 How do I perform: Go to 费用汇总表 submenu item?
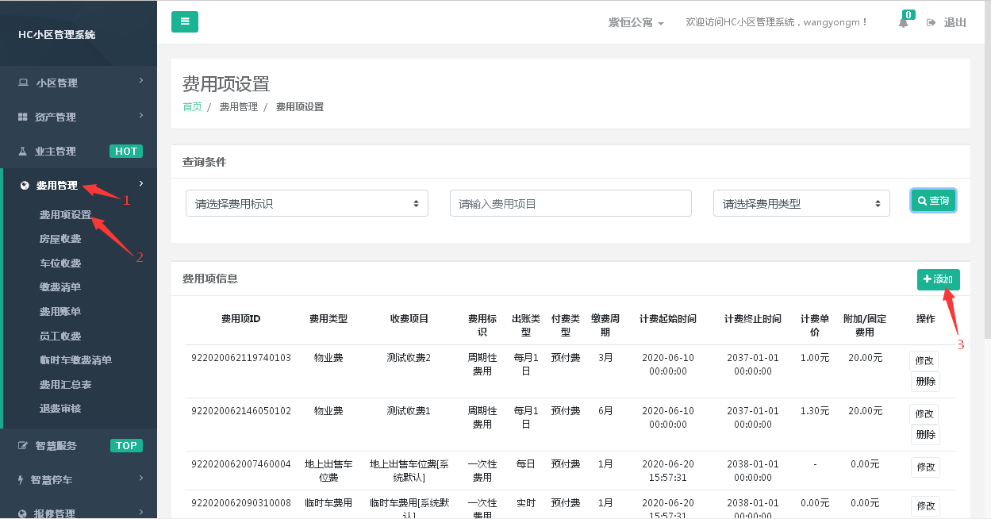(65, 384)
